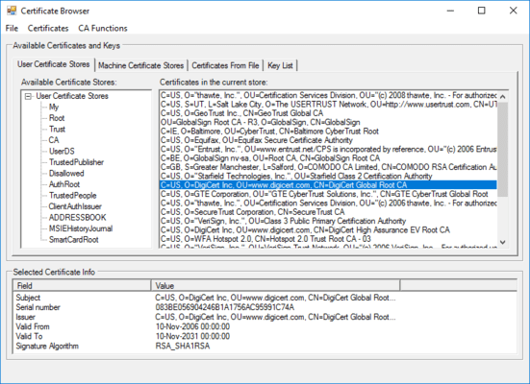
Task: Select the CA certificate store
Action: (x=54, y=140)
